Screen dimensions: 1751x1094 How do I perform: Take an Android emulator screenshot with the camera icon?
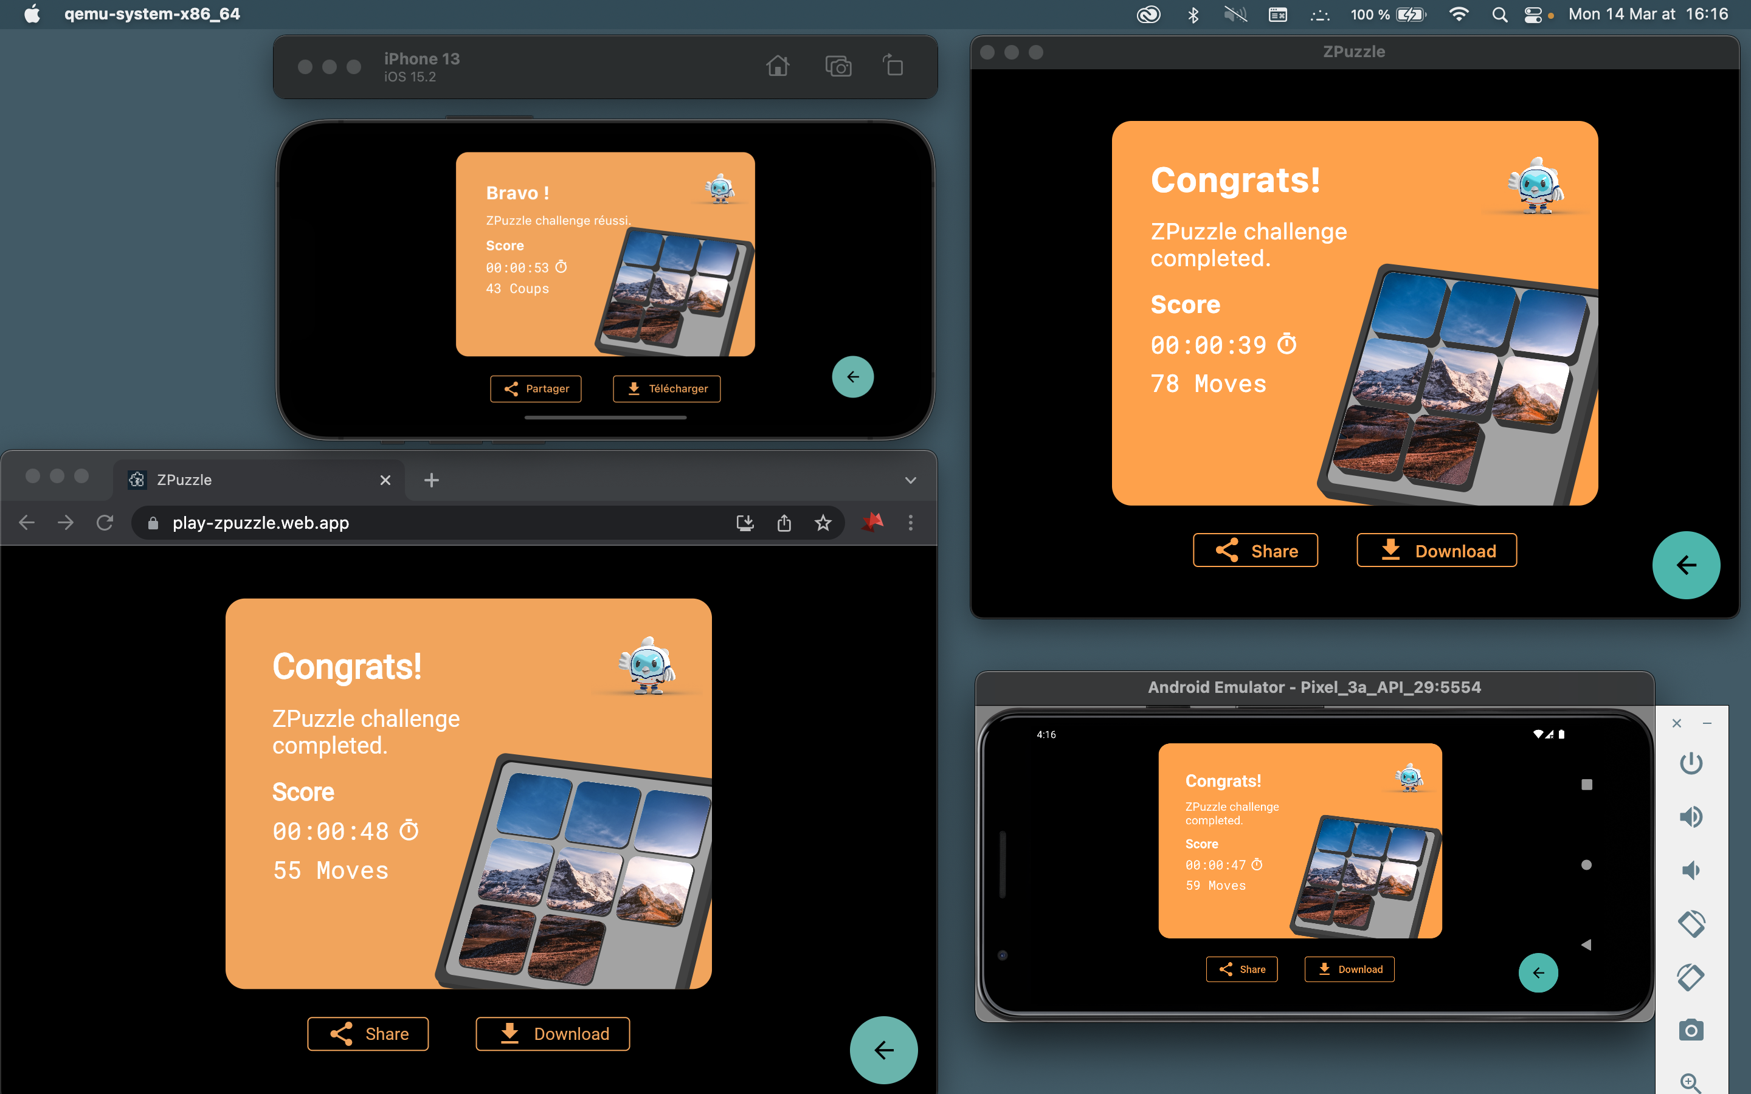(1690, 1030)
